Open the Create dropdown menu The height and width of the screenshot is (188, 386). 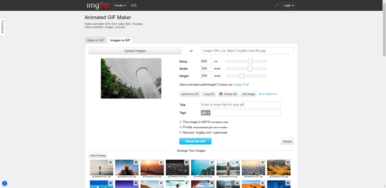120,5
